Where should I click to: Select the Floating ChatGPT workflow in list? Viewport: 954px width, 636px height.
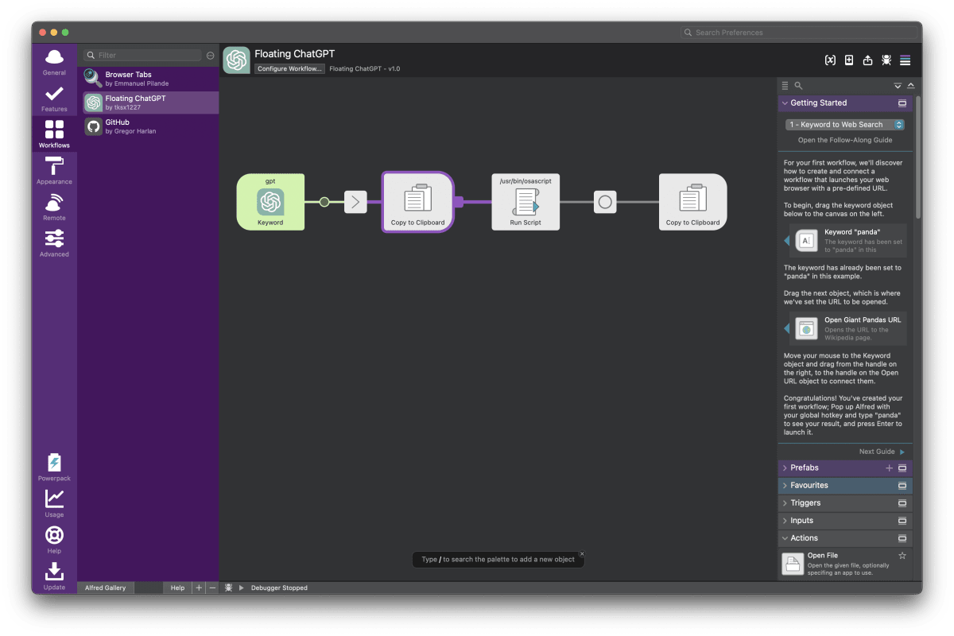(150, 103)
